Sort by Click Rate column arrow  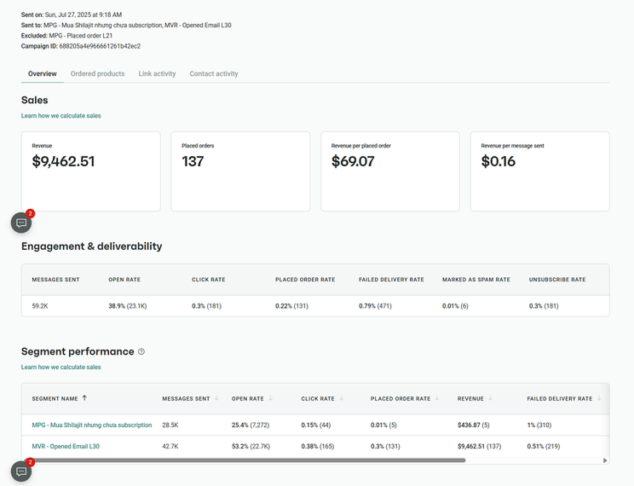point(341,398)
